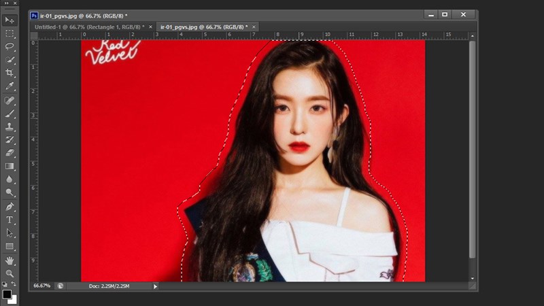Select the Rectangle shape tool
The image size is (544, 306).
coord(10,246)
